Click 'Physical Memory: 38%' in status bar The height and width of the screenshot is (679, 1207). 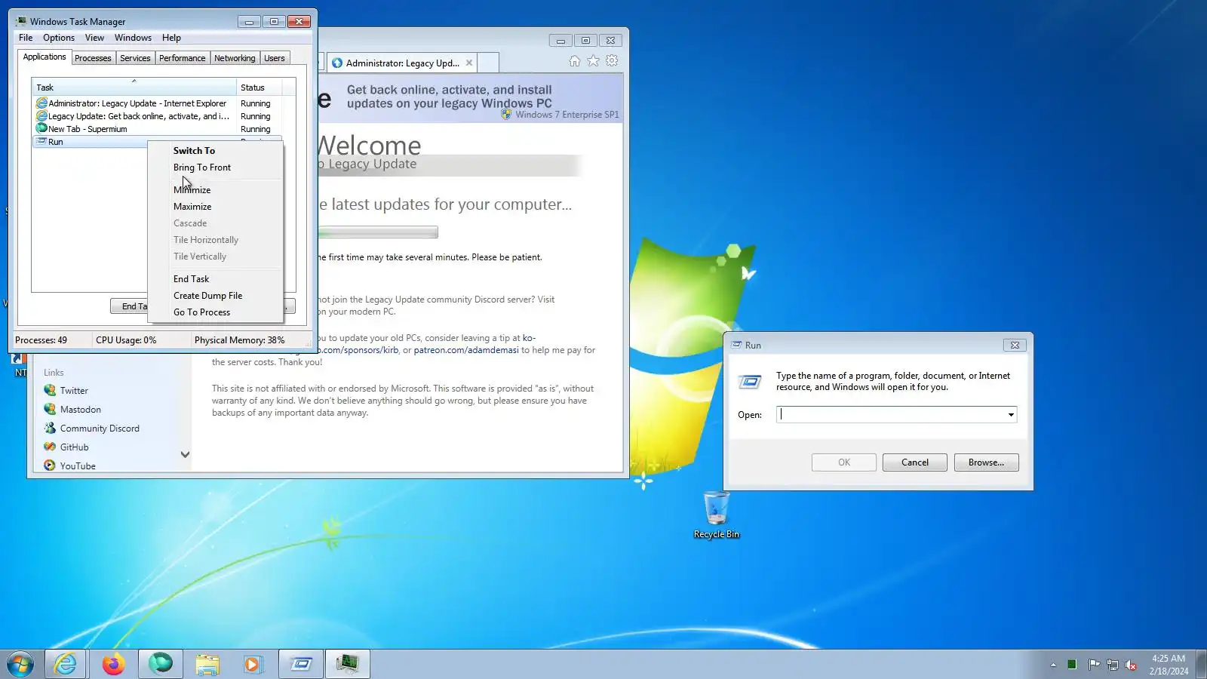pyautogui.click(x=240, y=340)
